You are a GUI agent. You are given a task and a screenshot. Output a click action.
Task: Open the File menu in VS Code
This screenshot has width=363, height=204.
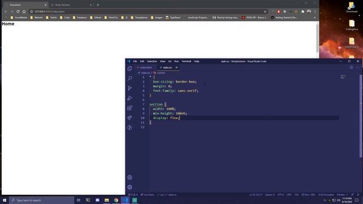tap(135, 61)
